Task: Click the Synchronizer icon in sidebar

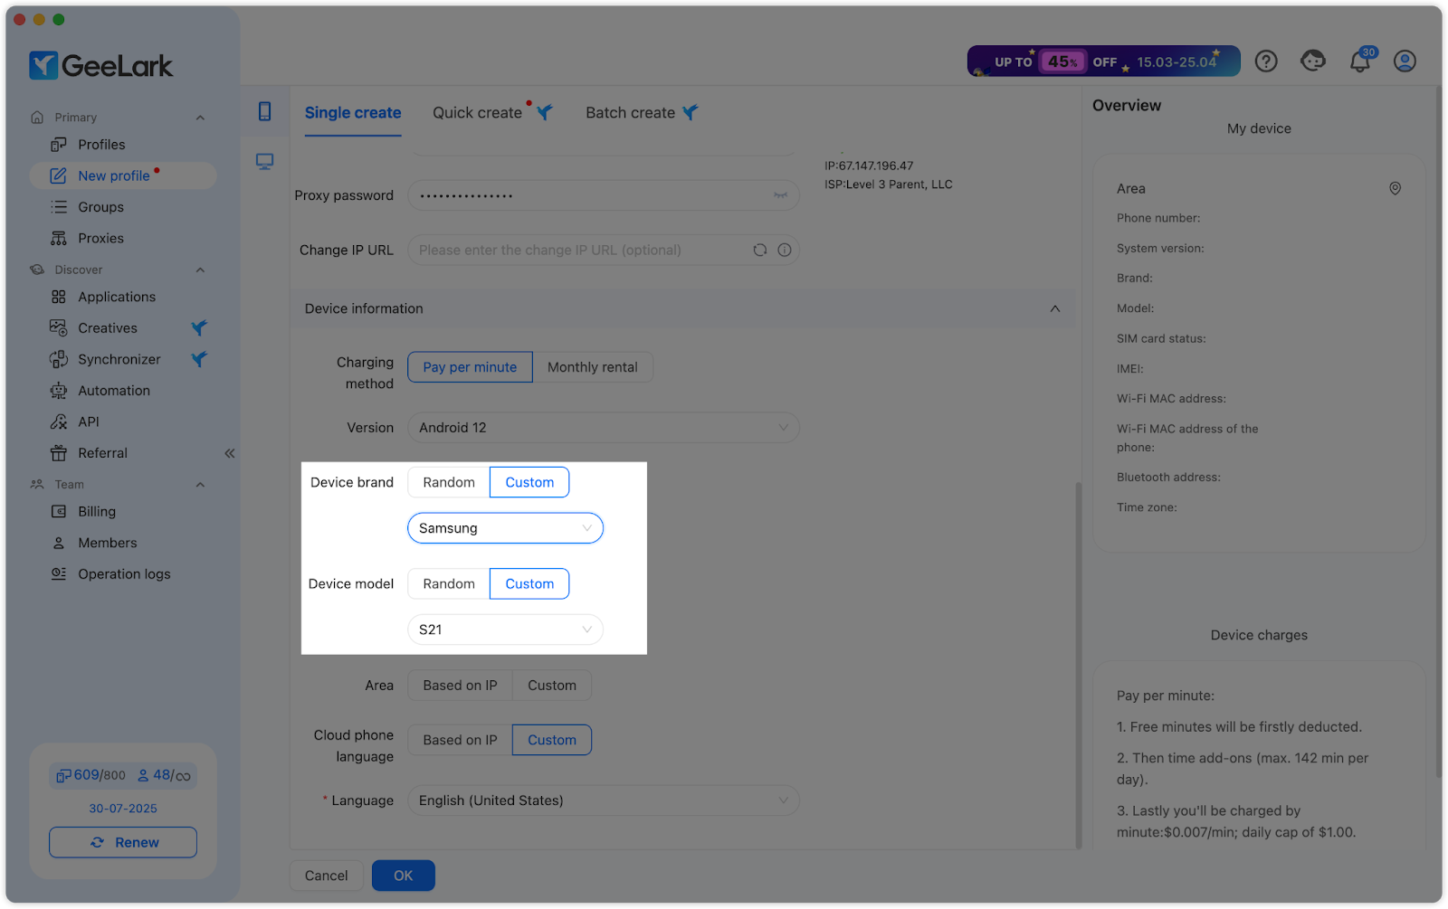Action: (59, 359)
